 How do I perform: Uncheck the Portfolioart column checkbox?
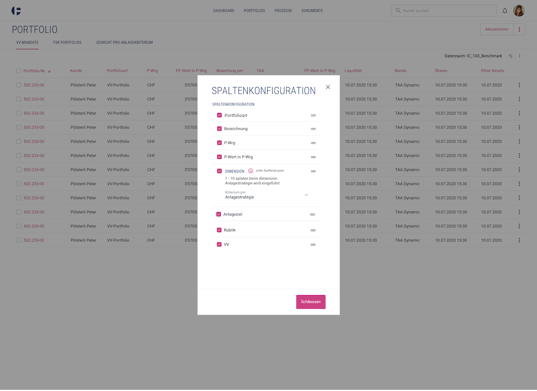coord(219,115)
